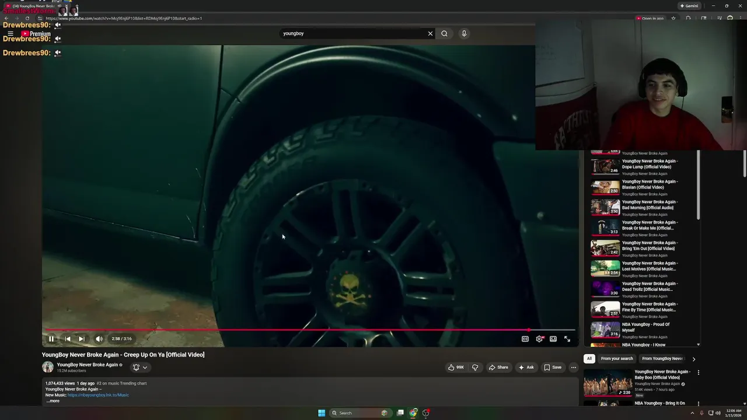Open Chrome from the taskbar
747x420 pixels.
pyautogui.click(x=413, y=413)
